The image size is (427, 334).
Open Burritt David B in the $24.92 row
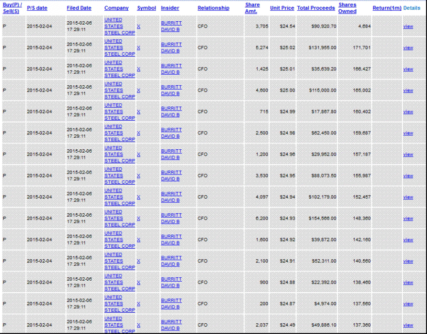point(171,240)
